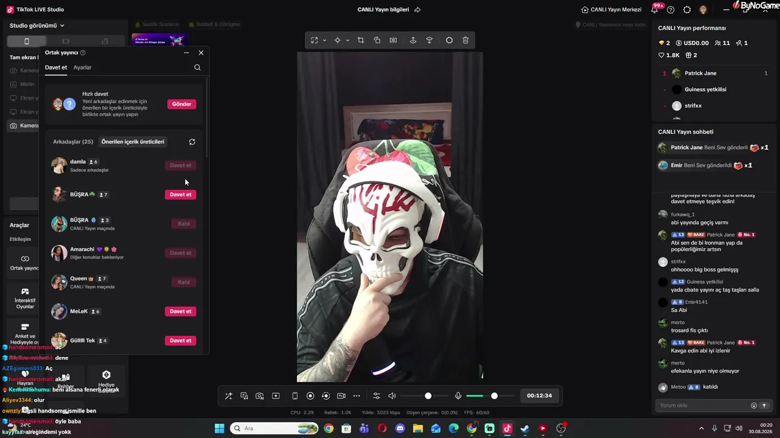Click the replay capture icon in bottom bar
This screenshot has height=438, width=780.
click(325, 396)
